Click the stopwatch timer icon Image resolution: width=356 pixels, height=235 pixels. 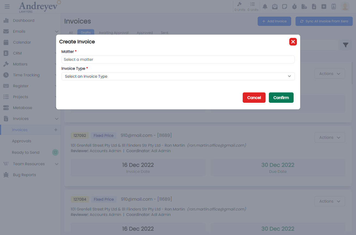[x=294, y=7]
